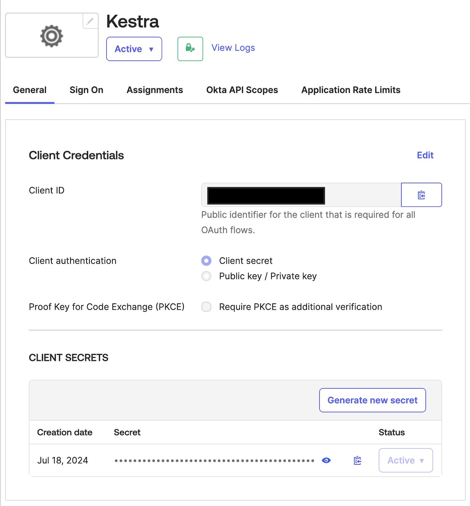Copy the Client ID with the clipboard icon
Image resolution: width=470 pixels, height=506 pixels.
coord(421,195)
